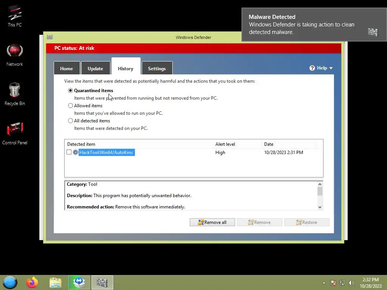Screen dimensions: 387x290
Task: Click the Remove all button
Action: [212, 222]
